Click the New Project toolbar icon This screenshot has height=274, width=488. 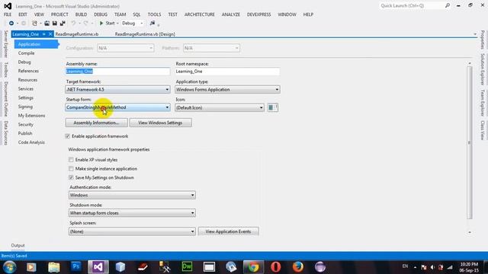[x=34, y=24]
